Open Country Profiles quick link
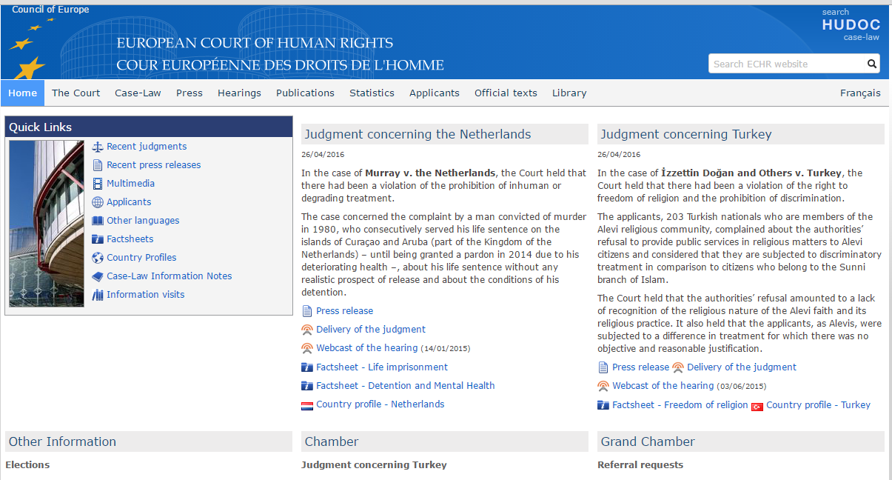This screenshot has height=480, width=892. 141,258
